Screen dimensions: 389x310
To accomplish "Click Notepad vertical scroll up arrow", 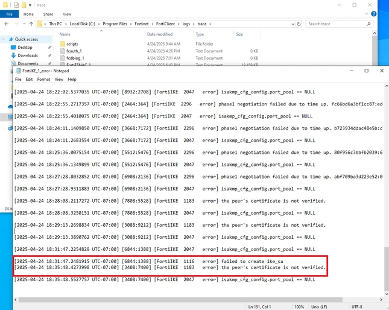I will coord(387,86).
